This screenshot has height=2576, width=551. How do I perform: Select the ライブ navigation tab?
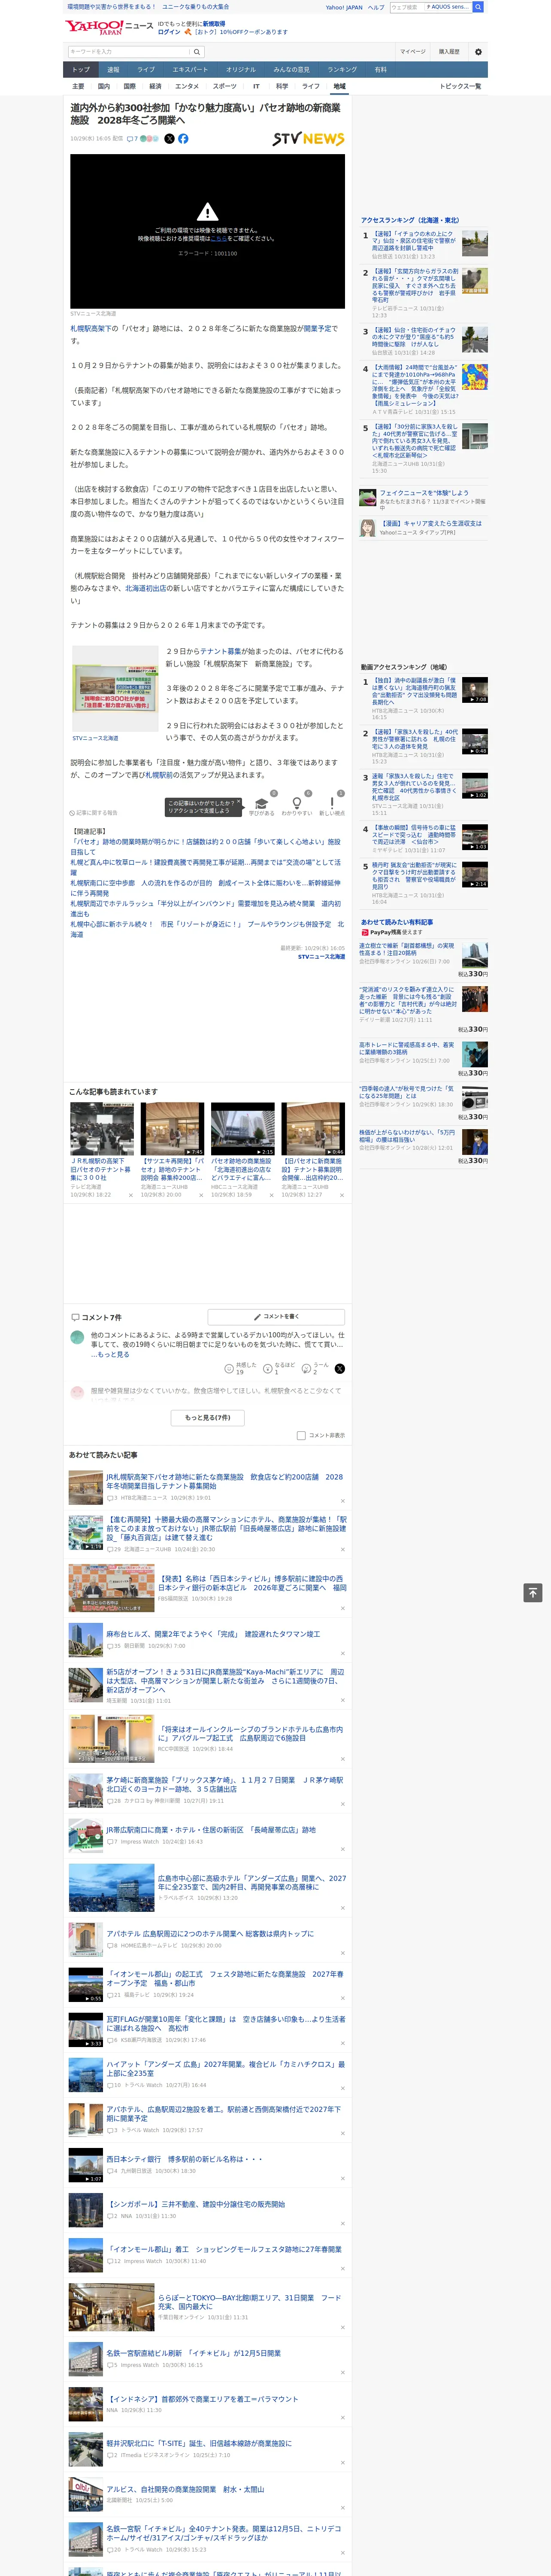coord(146,70)
